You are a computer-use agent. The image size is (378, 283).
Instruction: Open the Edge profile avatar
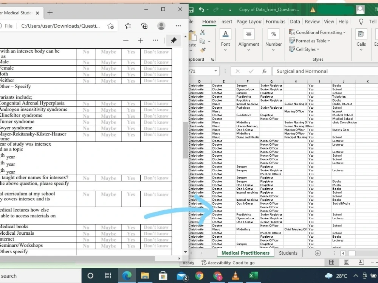click(x=161, y=26)
